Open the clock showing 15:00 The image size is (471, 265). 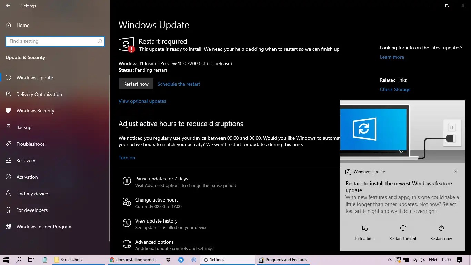point(446,260)
